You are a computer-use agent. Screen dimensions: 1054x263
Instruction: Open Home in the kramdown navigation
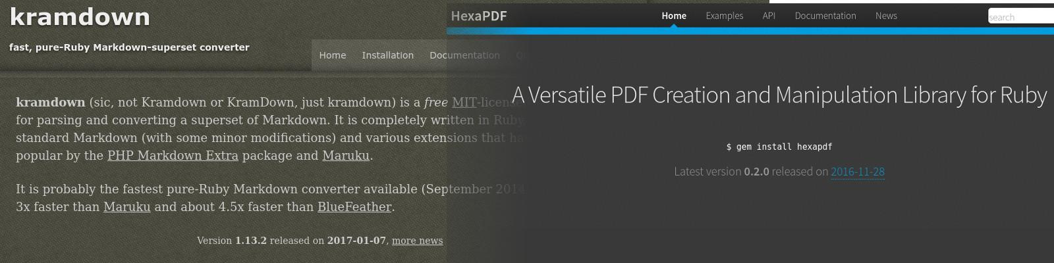click(x=332, y=55)
